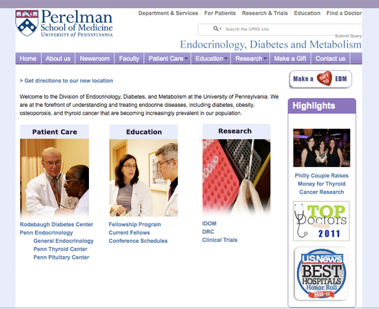The width and height of the screenshot is (379, 309).
Task: Click the Research lab equipment photo
Action: [x=236, y=177]
